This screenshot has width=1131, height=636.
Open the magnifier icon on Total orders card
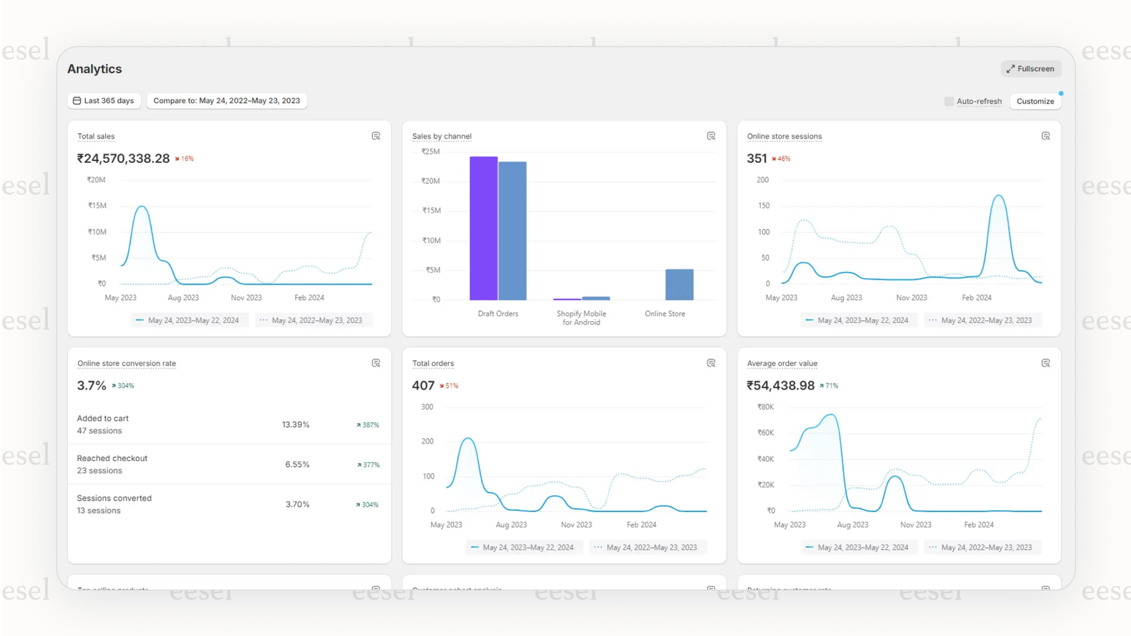[711, 363]
